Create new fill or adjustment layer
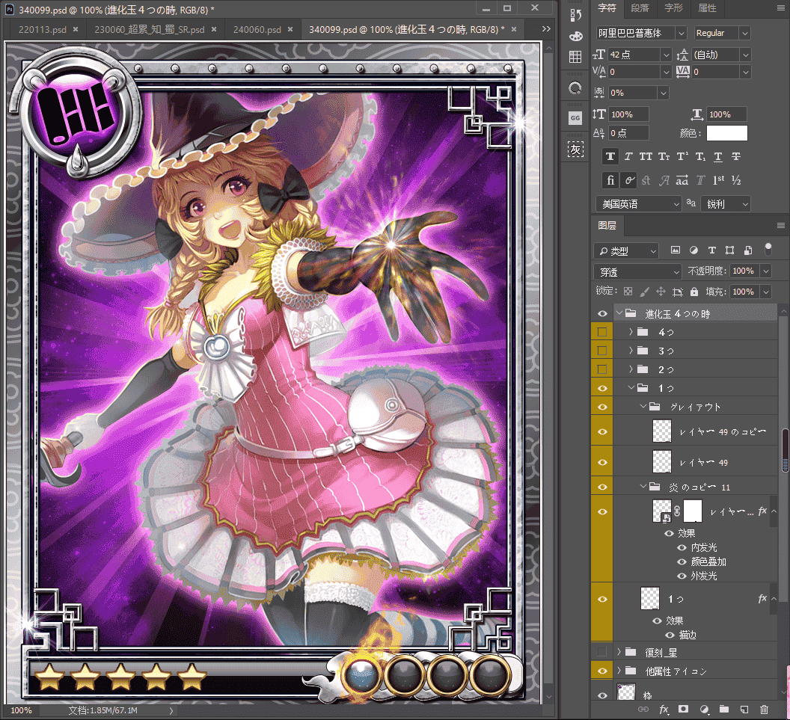 click(x=704, y=710)
